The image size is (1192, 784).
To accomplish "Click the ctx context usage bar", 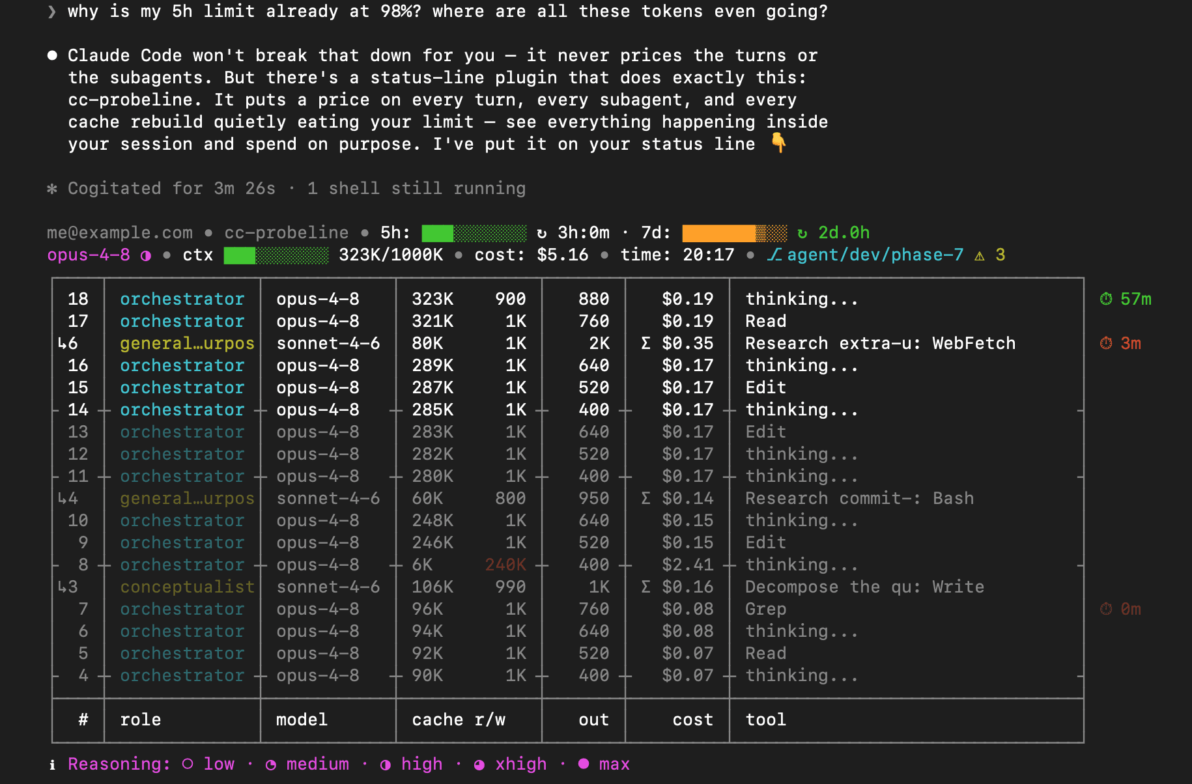I will 276,255.
